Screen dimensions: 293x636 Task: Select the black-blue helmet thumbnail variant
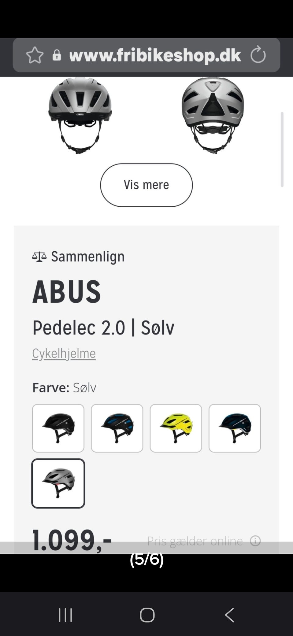point(117,428)
